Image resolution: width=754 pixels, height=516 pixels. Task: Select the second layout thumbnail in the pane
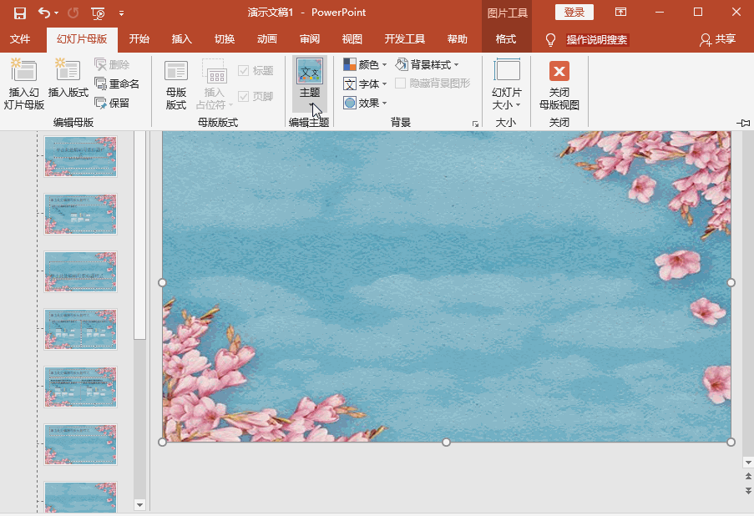81,214
